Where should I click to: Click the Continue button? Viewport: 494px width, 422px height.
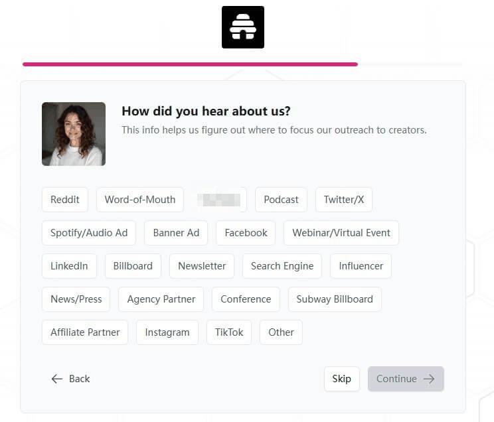(x=406, y=379)
